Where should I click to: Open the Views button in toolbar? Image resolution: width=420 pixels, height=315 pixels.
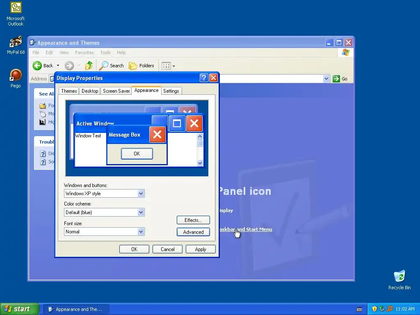coord(166,66)
